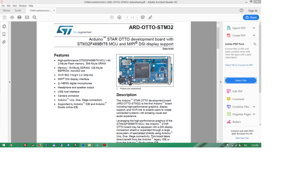This screenshot has width=289, height=178.
Task: Open the bookmarks panel
Action: point(4,34)
